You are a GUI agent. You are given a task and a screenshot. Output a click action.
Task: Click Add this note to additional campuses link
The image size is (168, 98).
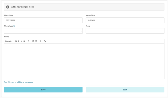tap(19, 82)
